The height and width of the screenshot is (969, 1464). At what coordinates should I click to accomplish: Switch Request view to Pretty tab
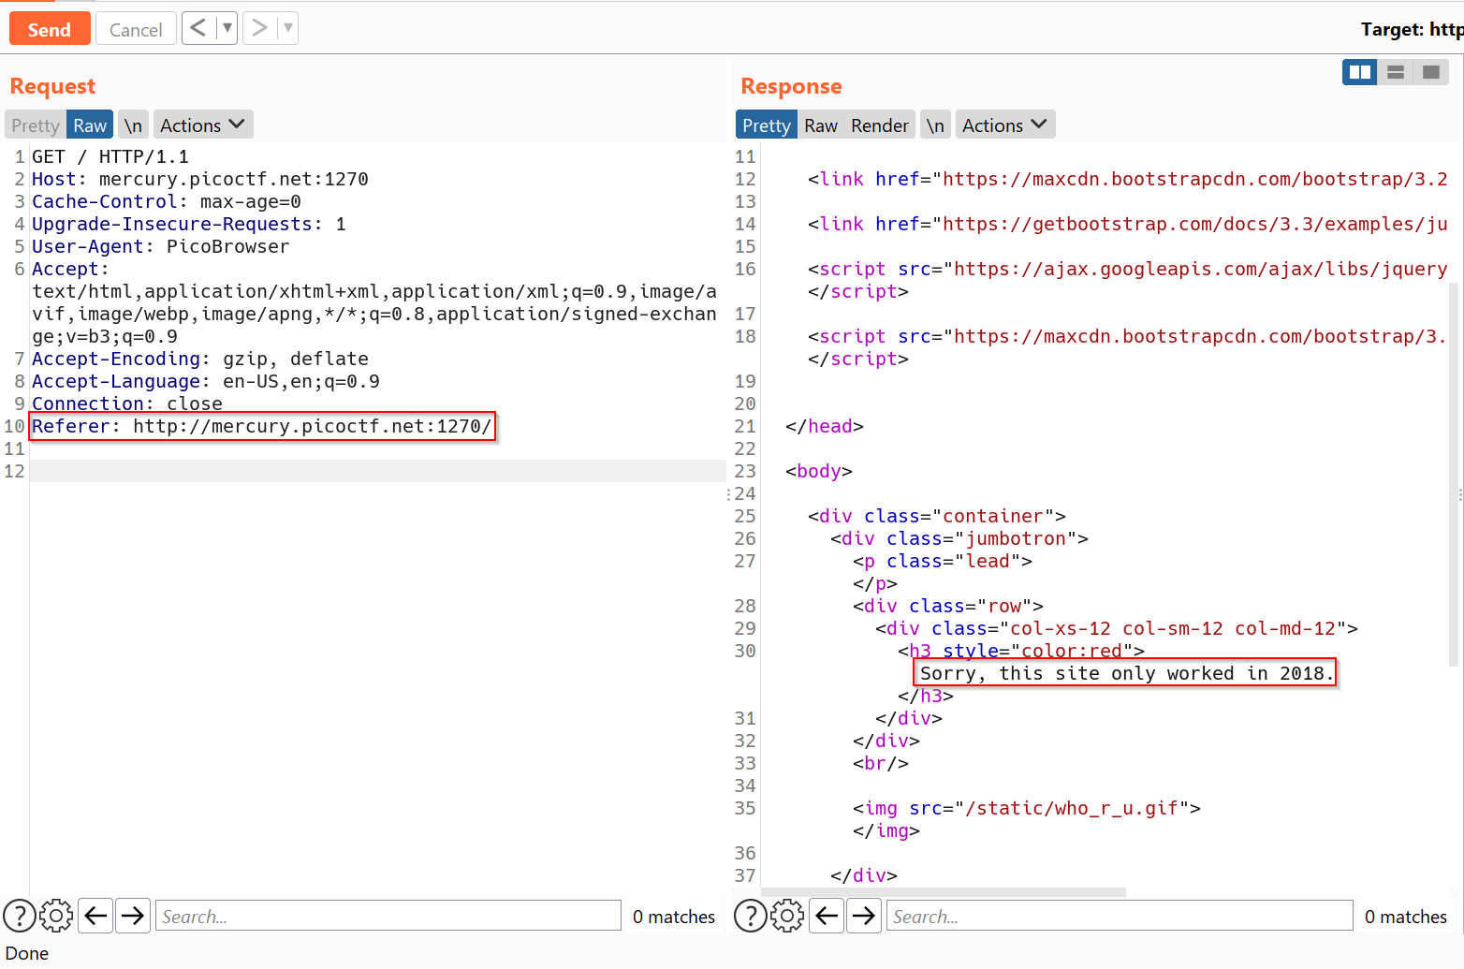click(x=36, y=125)
